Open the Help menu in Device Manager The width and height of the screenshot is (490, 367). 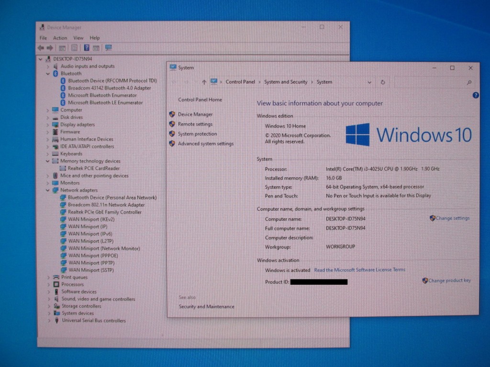pyautogui.click(x=95, y=38)
